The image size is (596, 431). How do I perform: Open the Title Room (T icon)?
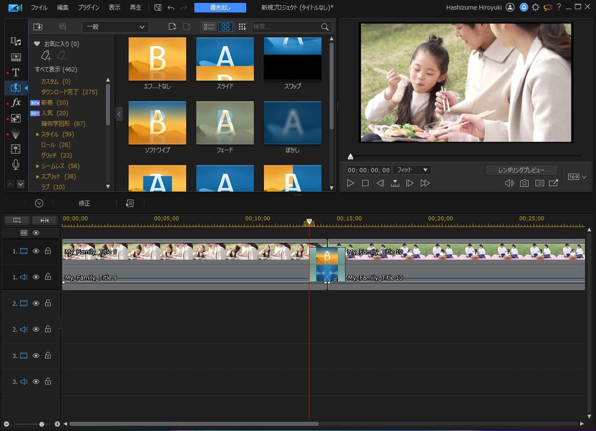(16, 72)
